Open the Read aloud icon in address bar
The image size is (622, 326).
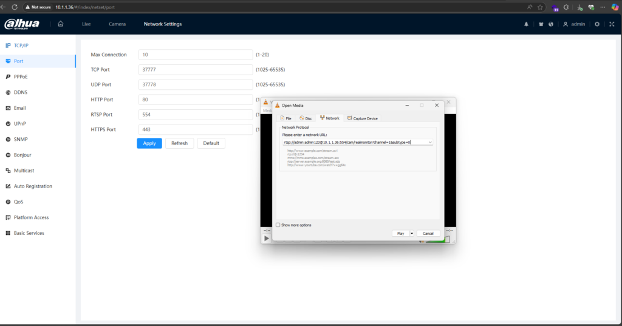pos(530,7)
